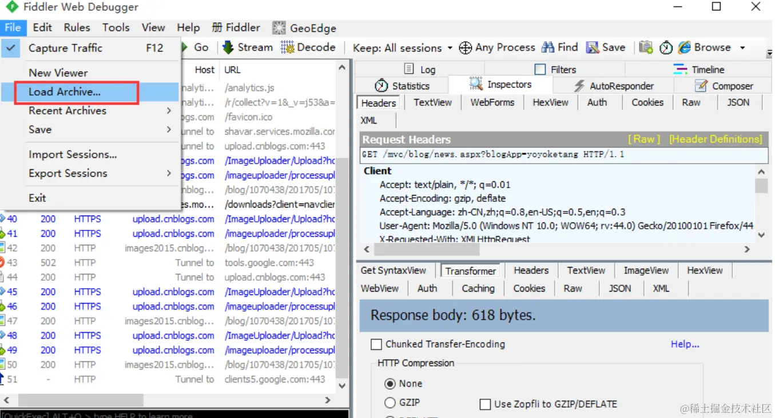Click the green arrow icon of session 41

click(x=2, y=233)
